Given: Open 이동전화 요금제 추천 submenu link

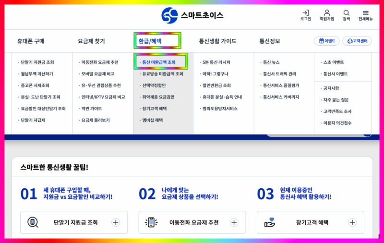Looking at the screenshot, I should click(x=100, y=62).
